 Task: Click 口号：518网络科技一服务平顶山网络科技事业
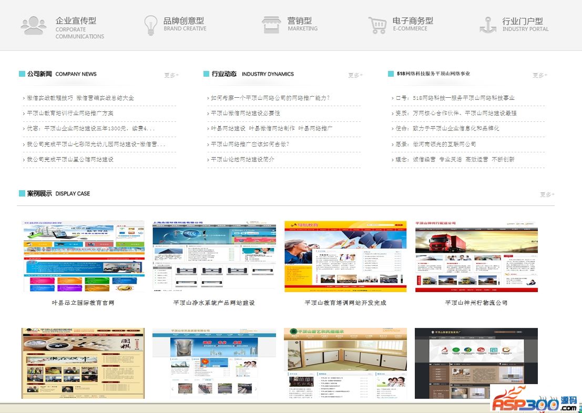[455, 98]
